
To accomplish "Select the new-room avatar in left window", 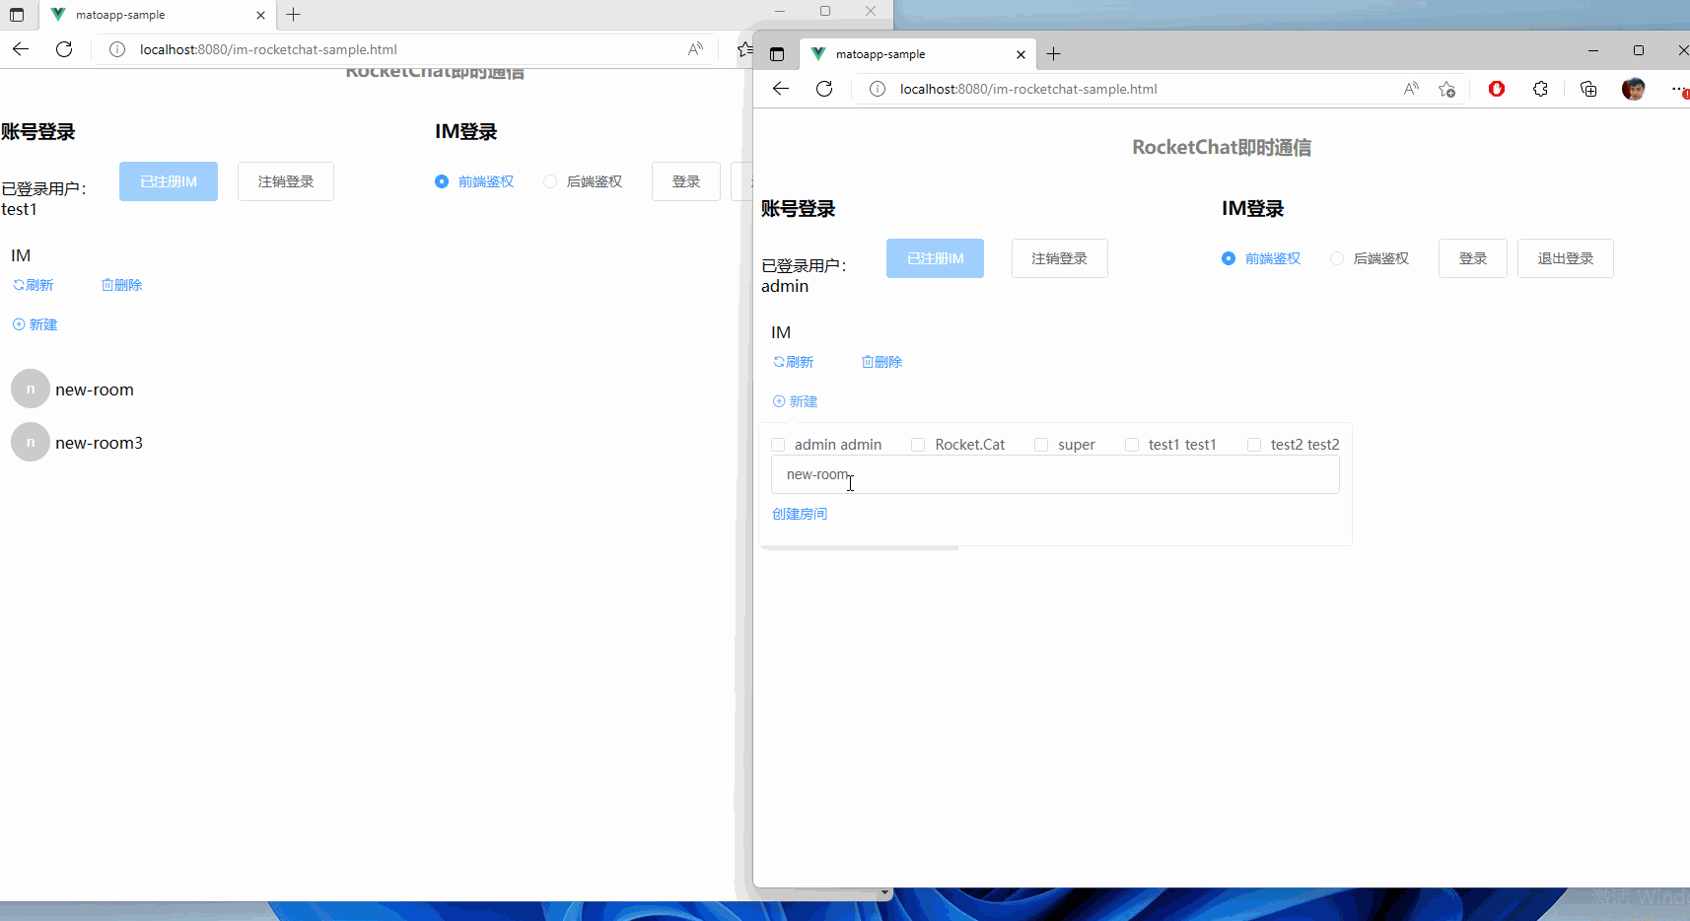I will point(31,389).
